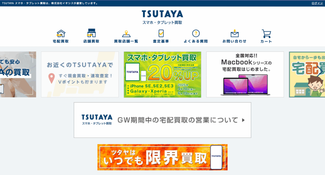
Task: Open the いつでも限界買取 fire banner
Action: 162,157
